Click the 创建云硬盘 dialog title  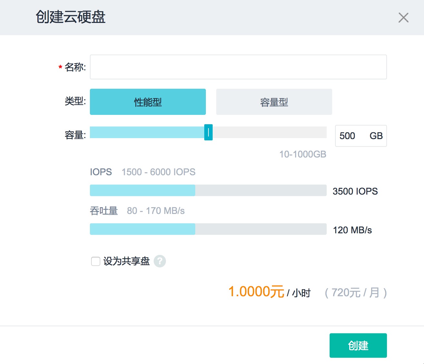(x=71, y=17)
